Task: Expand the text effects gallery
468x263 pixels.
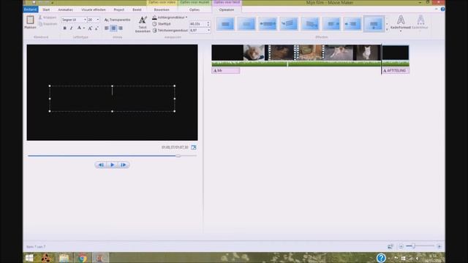Action: point(387,29)
